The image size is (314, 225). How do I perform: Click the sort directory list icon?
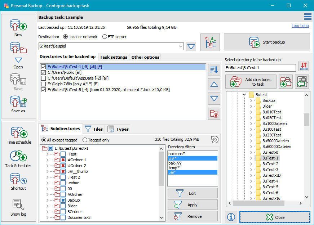pyautogui.click(x=214, y=70)
